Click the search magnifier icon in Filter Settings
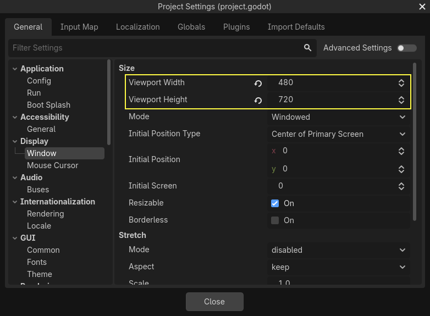 pyautogui.click(x=308, y=48)
